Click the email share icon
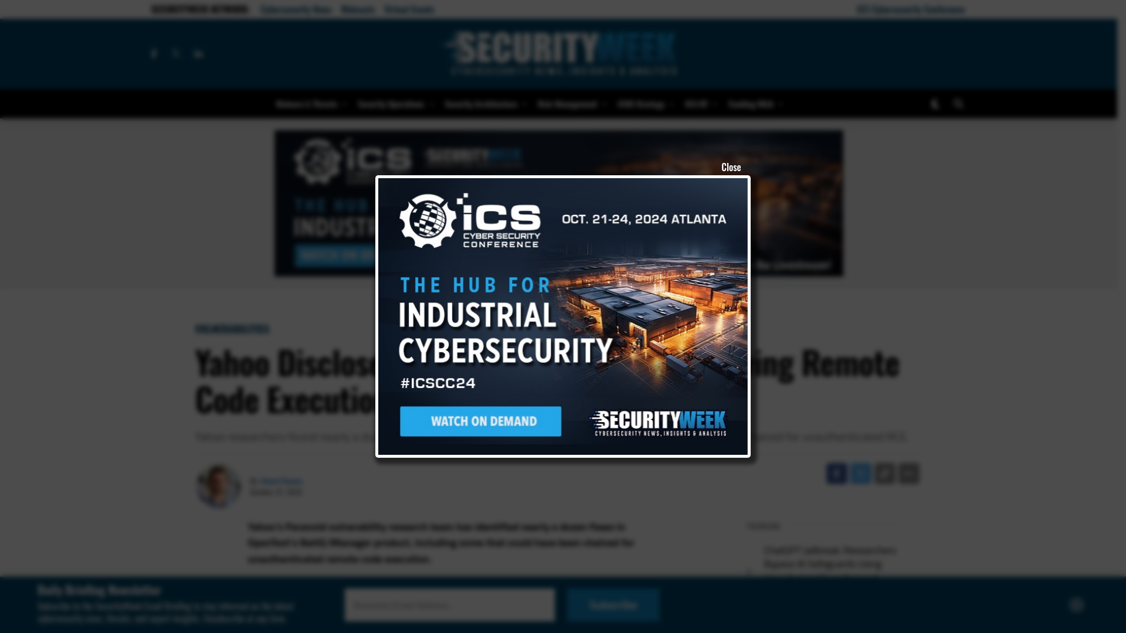The image size is (1126, 633). (x=908, y=473)
